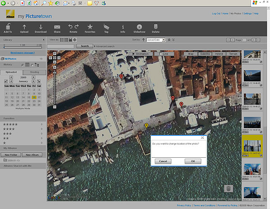The image size is (270, 209).
Task: Enable the Line checkbox on map
Action: 160,54
